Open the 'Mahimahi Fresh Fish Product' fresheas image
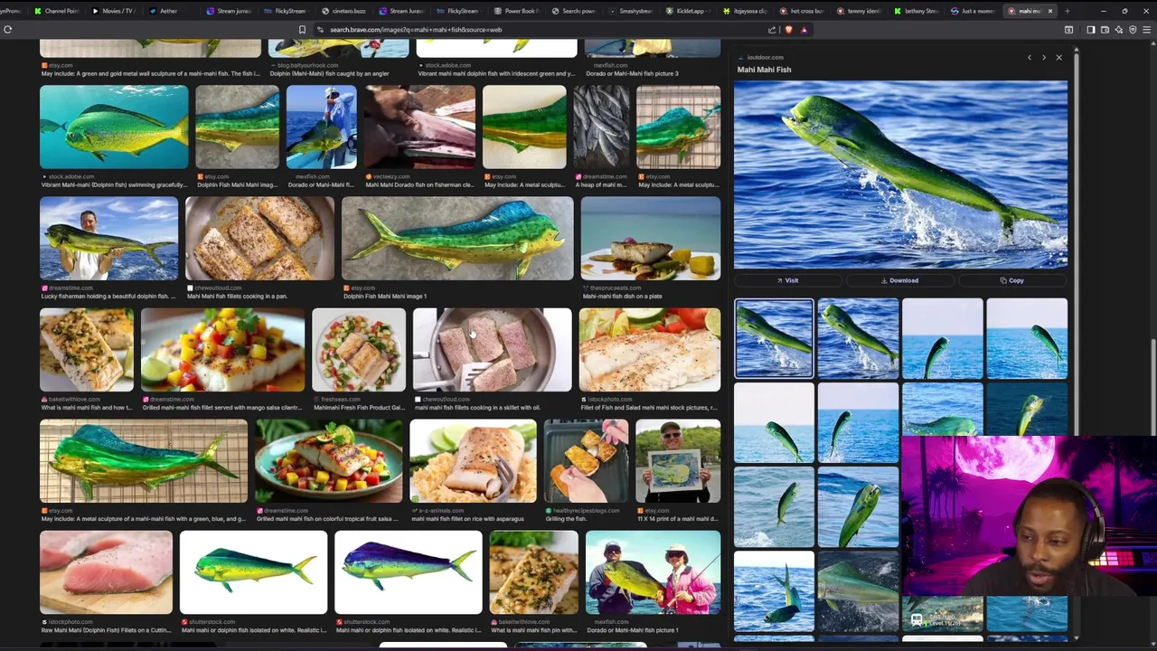Image resolution: width=1157 pixels, height=651 pixels. (359, 350)
